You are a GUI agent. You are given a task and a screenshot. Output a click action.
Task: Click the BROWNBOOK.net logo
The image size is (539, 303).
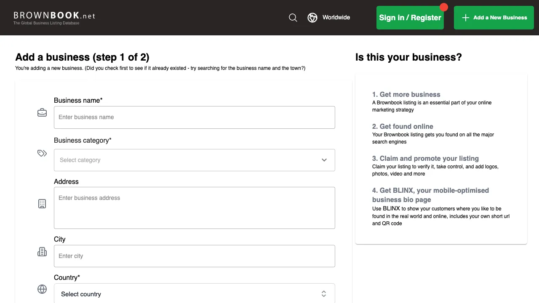[x=54, y=18]
